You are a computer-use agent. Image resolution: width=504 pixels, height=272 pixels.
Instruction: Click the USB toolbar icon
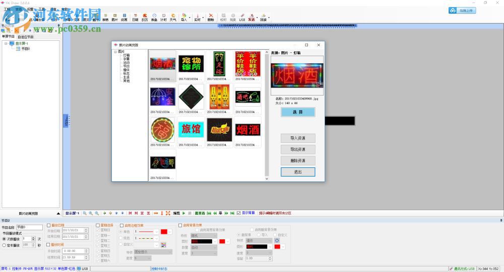pyautogui.click(x=242, y=17)
